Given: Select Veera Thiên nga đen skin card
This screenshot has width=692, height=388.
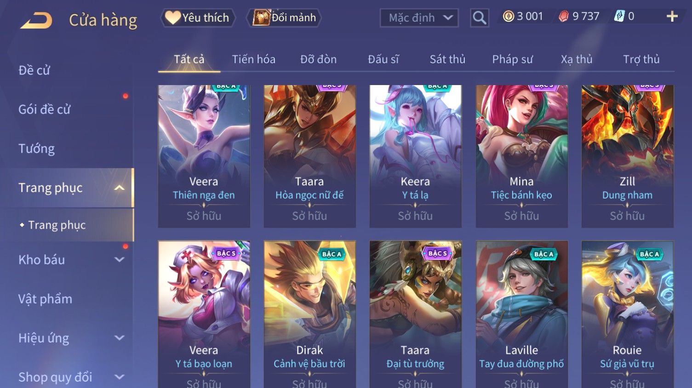Looking at the screenshot, I should 204,156.
